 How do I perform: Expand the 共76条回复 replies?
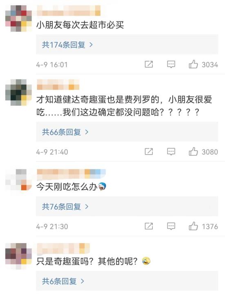pos(127,206)
